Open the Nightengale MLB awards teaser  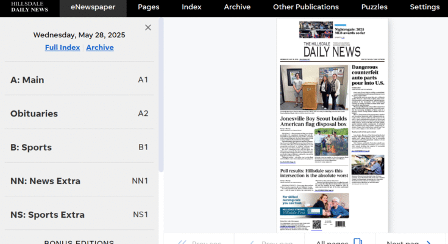(x=350, y=31)
